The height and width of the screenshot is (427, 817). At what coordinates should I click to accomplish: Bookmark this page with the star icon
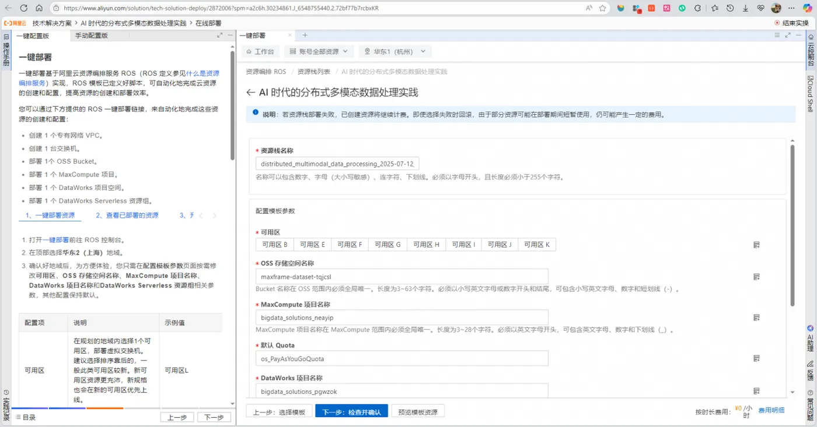point(603,8)
